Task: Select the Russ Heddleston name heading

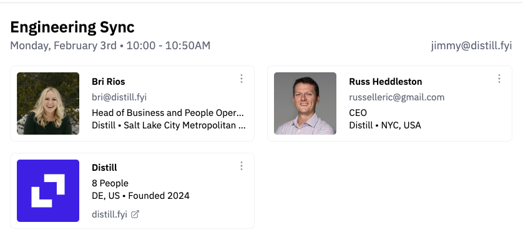Action: 386,82
